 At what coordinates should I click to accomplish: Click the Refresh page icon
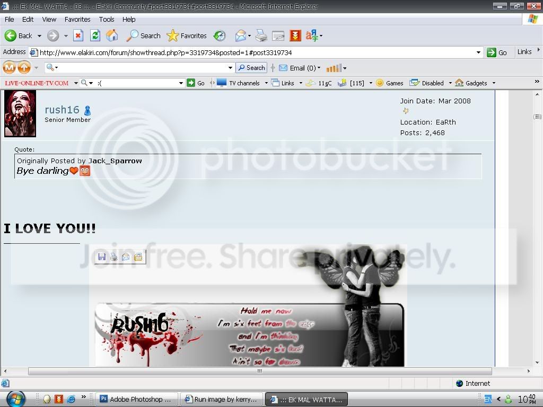tap(95, 36)
